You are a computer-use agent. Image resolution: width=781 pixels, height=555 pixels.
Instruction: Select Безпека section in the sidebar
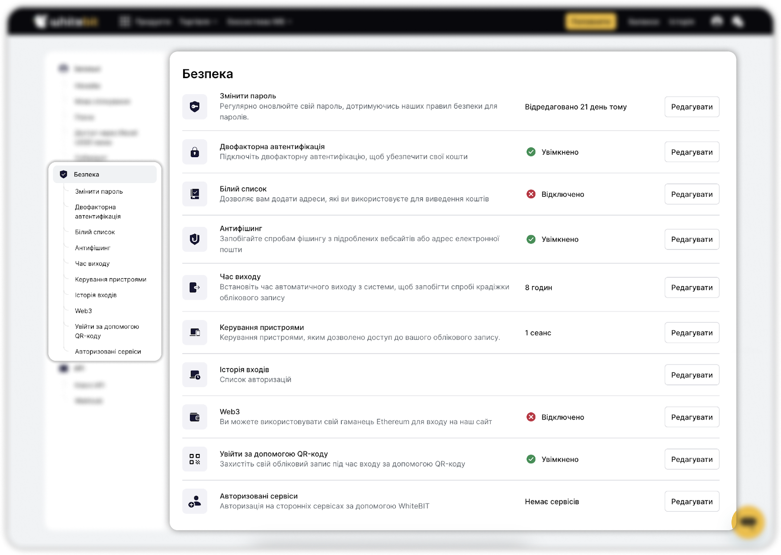[x=86, y=174]
